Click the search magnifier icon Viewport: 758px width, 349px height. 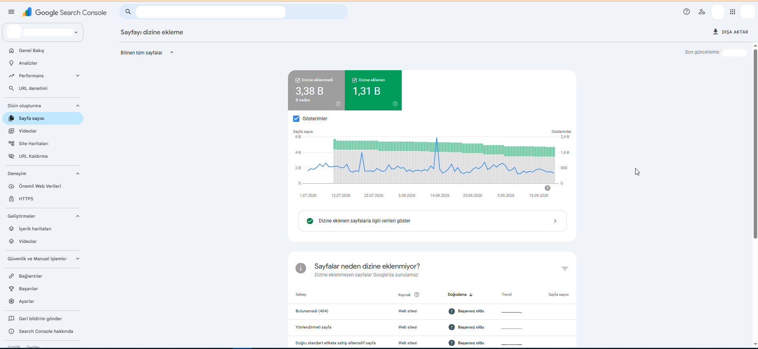[x=128, y=12]
